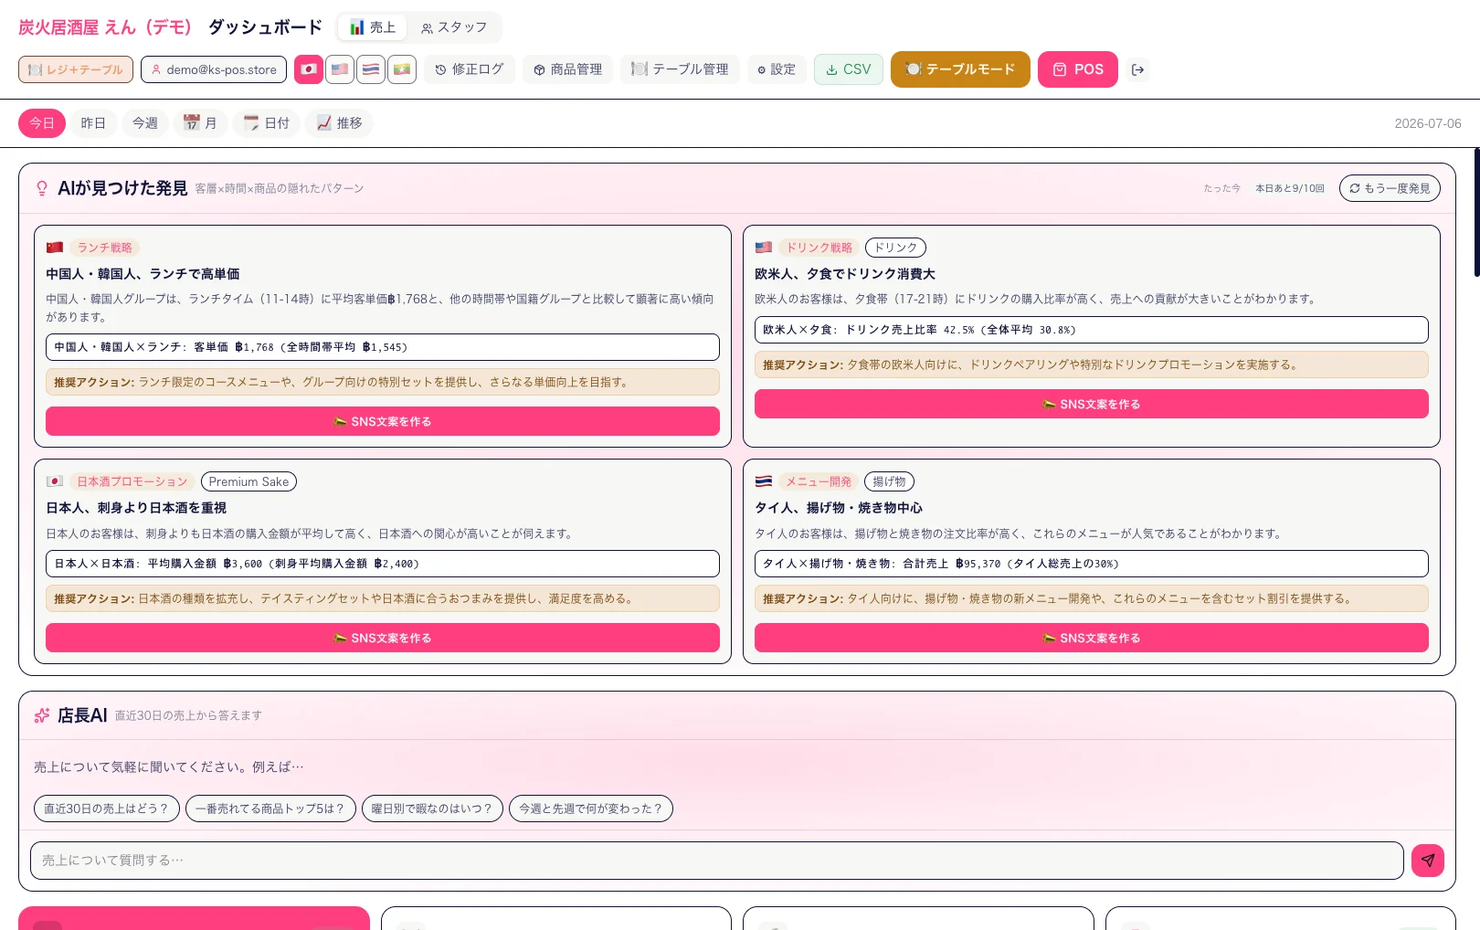
Task: Select the Japan flag language button
Action: [309, 69]
